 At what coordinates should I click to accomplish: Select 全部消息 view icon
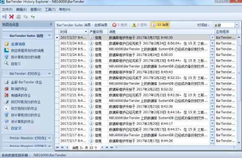point(7,44)
